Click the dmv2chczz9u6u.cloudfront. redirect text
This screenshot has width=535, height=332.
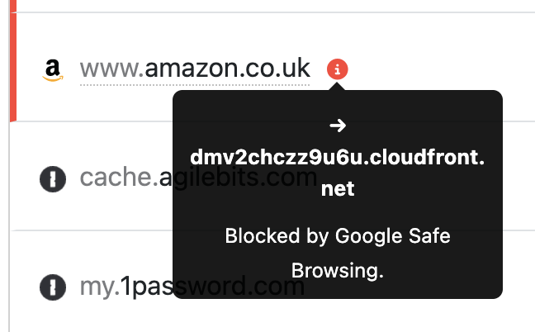click(x=337, y=158)
